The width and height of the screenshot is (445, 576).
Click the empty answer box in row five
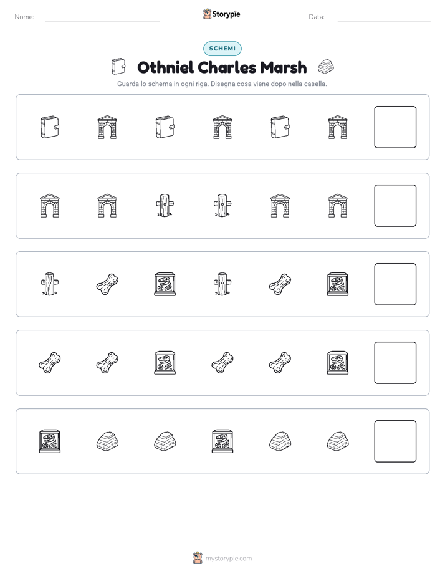pos(395,441)
